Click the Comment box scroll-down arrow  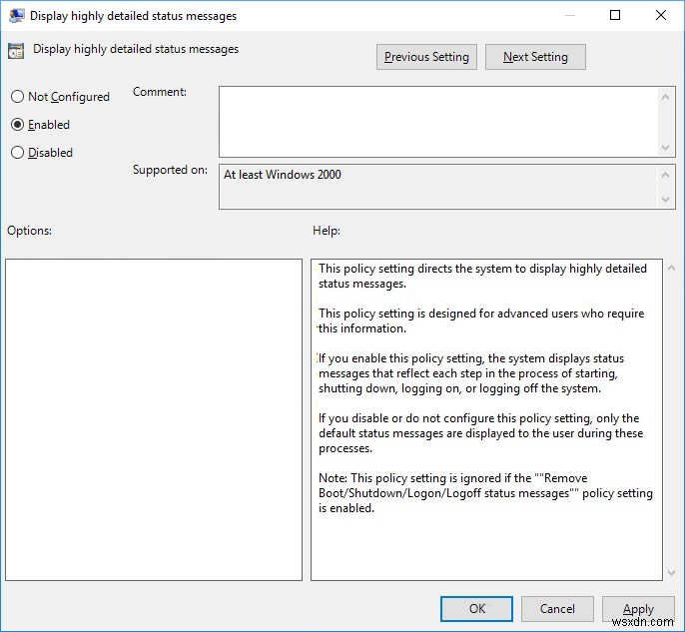coord(665,148)
